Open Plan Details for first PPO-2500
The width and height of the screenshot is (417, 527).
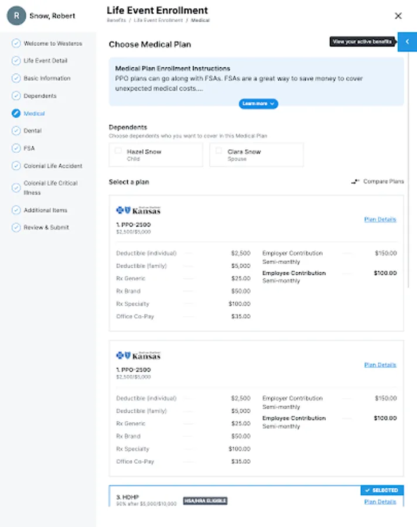pyautogui.click(x=380, y=220)
